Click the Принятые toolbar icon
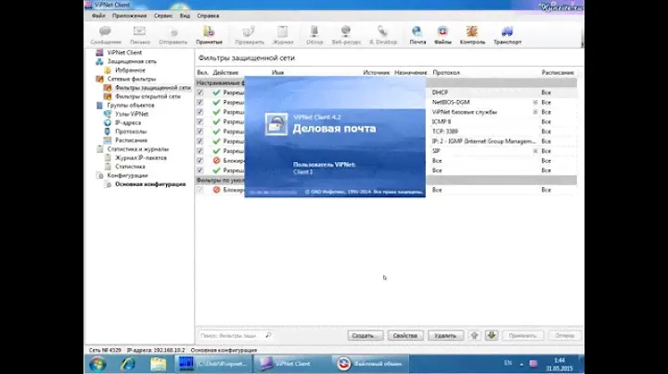Image resolution: width=668 pixels, height=374 pixels. 209,35
